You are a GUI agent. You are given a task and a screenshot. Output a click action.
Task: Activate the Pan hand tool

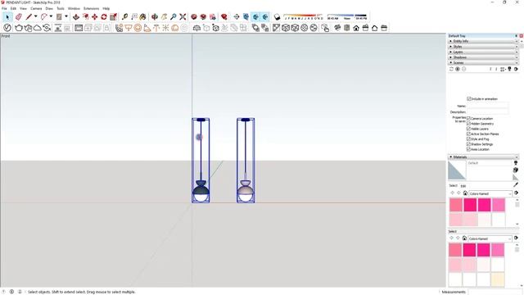coord(164,16)
